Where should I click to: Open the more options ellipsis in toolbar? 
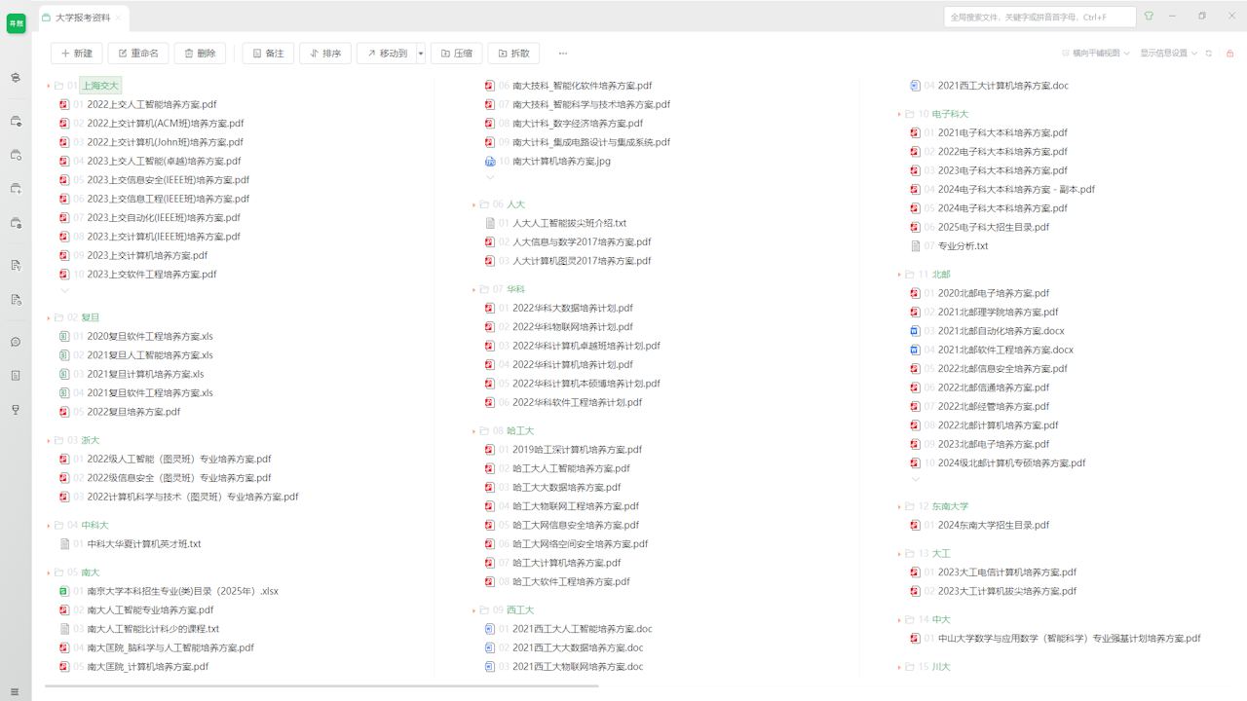(x=562, y=54)
